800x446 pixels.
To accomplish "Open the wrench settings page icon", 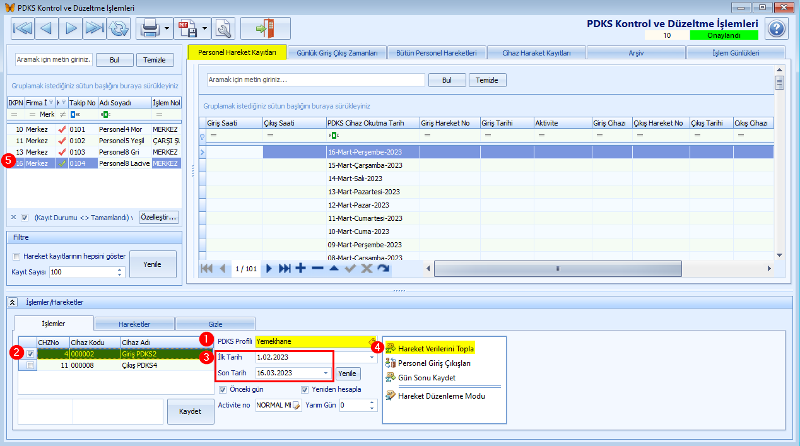I will (x=224, y=28).
